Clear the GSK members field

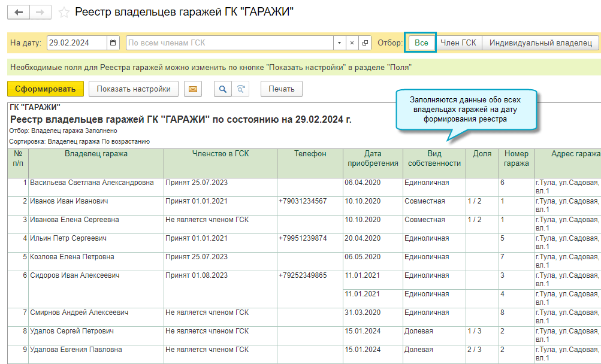click(352, 43)
